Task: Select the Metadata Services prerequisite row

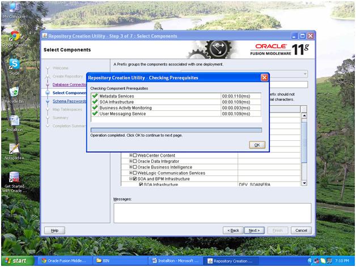Action: click(x=176, y=96)
